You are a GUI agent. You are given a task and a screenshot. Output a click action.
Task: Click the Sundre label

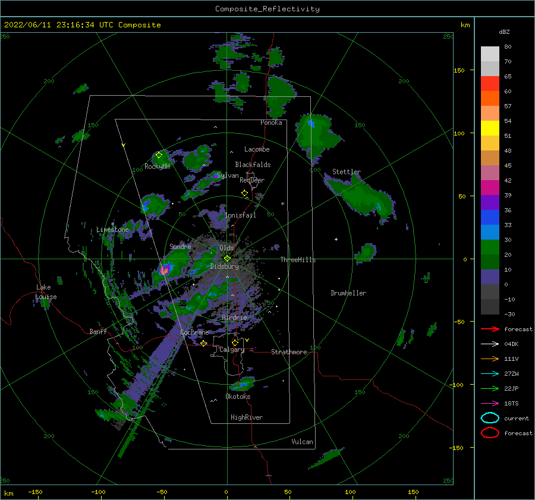(x=180, y=246)
